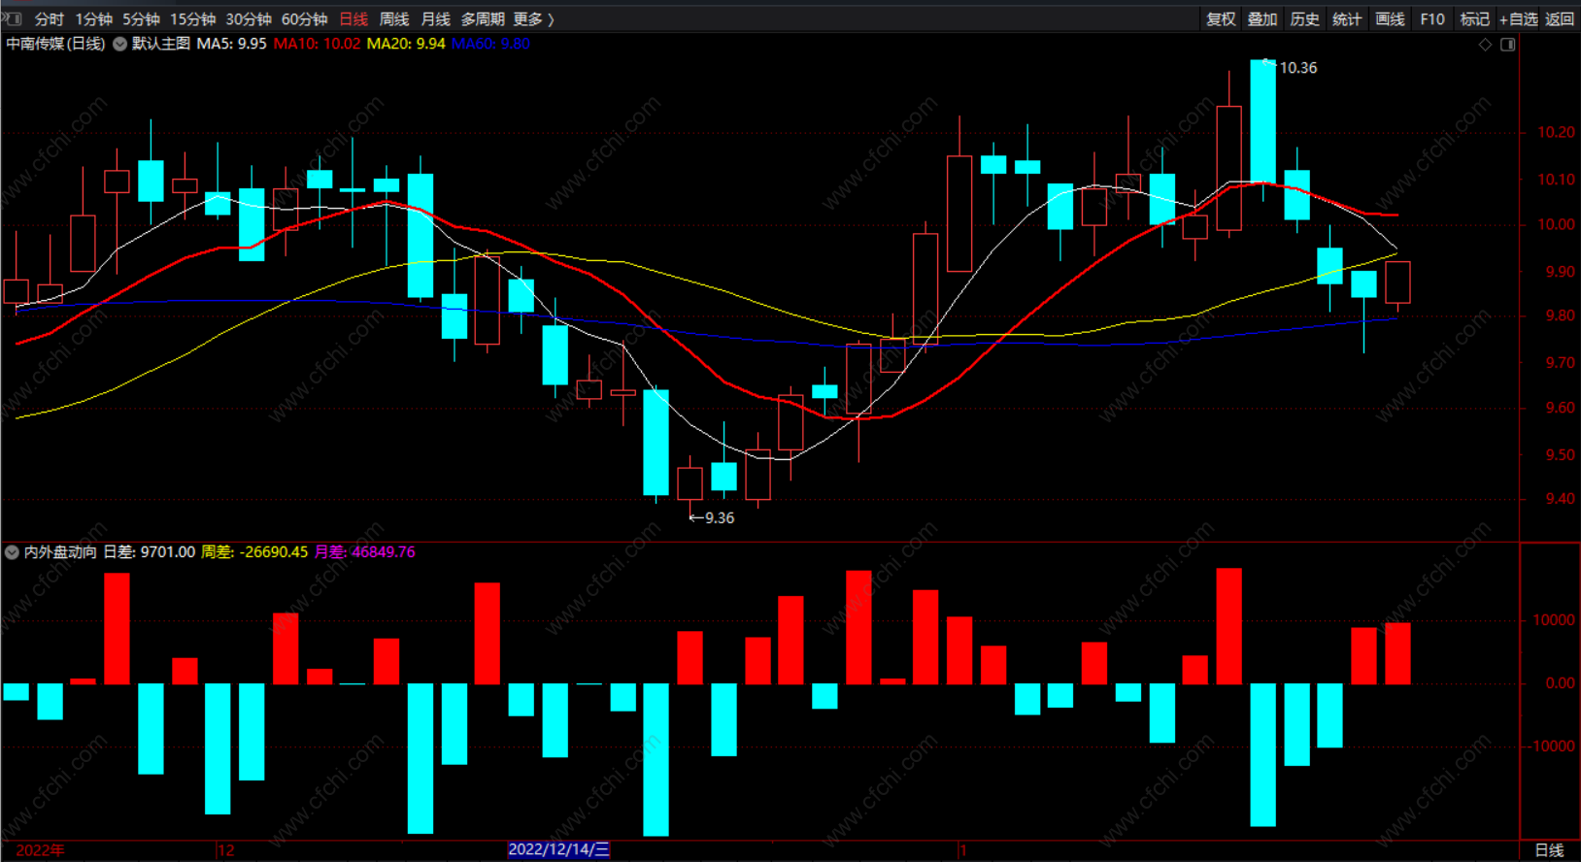The image size is (1581, 862).
Task: Click the 叠加 overlay button
Action: [1262, 19]
